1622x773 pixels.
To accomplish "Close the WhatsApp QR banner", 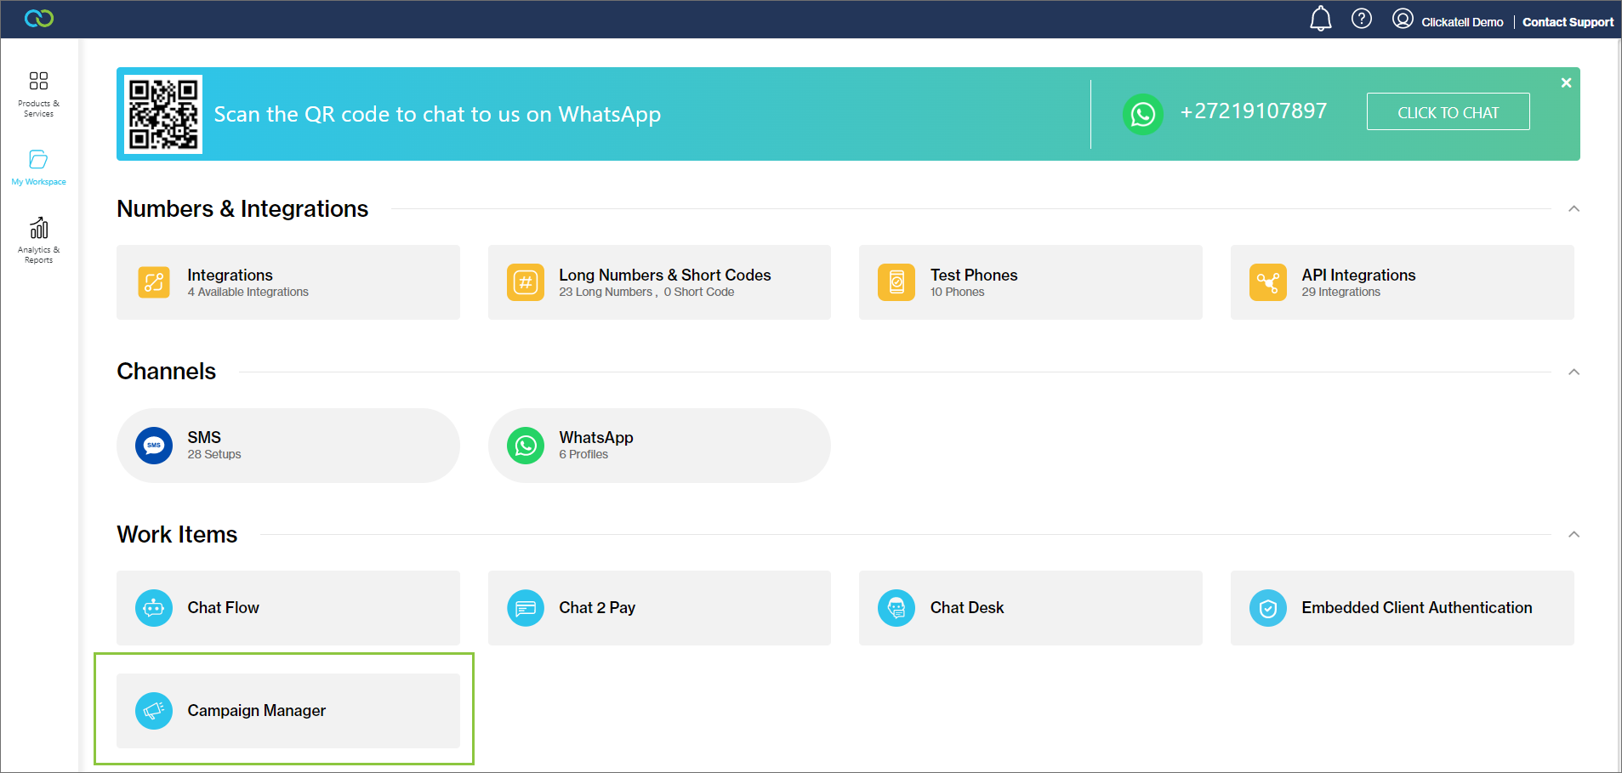I will [1566, 82].
